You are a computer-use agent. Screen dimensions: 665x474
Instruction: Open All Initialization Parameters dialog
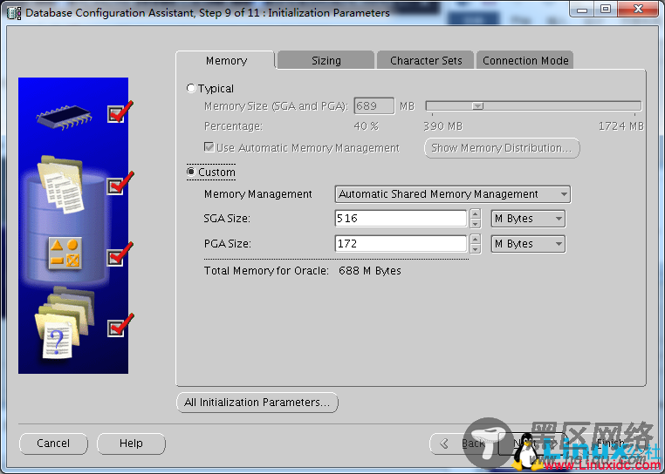(257, 402)
